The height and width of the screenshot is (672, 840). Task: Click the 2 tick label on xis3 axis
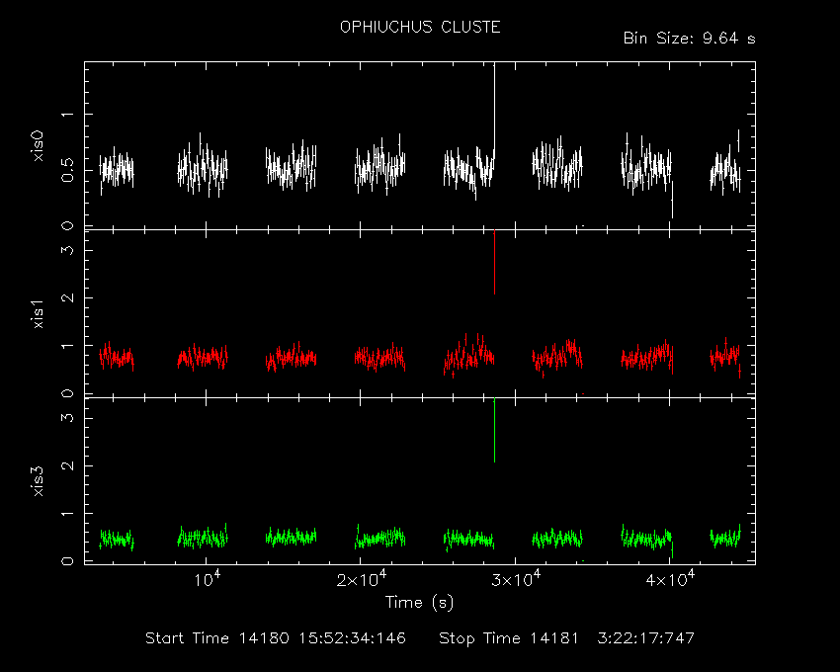[x=67, y=465]
